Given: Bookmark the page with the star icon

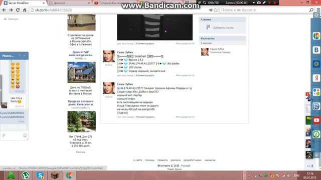Looking at the screenshot, I should (x=216, y=10).
